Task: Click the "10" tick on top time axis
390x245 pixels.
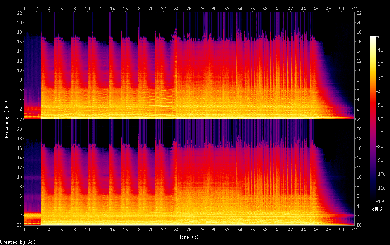Action: point(87,8)
